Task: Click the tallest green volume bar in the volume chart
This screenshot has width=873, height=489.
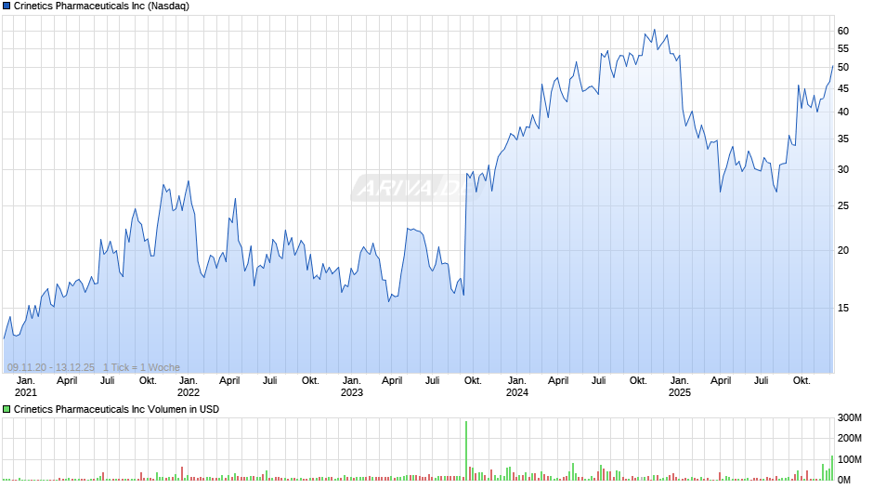Action: point(466,451)
